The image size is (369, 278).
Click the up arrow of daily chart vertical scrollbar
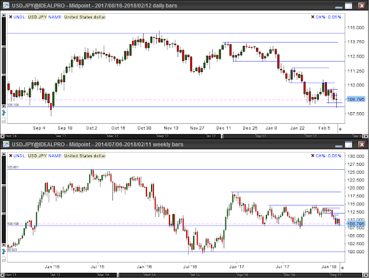[3, 16]
